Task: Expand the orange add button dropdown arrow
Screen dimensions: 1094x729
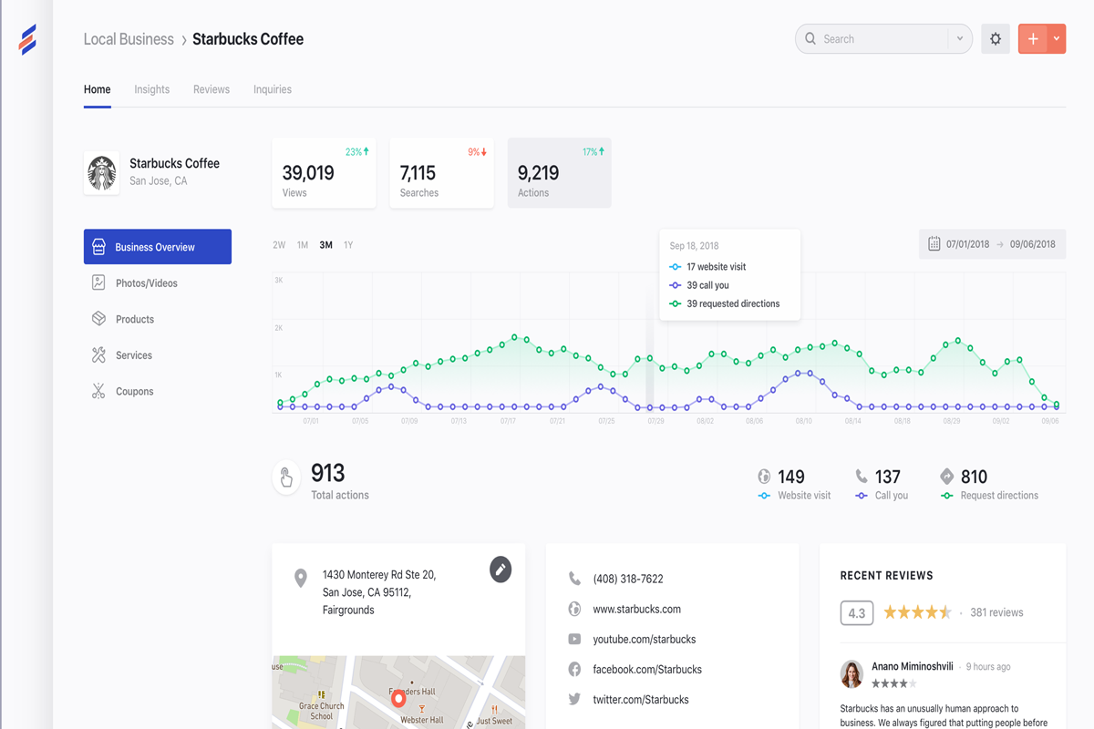Action: click(1057, 39)
